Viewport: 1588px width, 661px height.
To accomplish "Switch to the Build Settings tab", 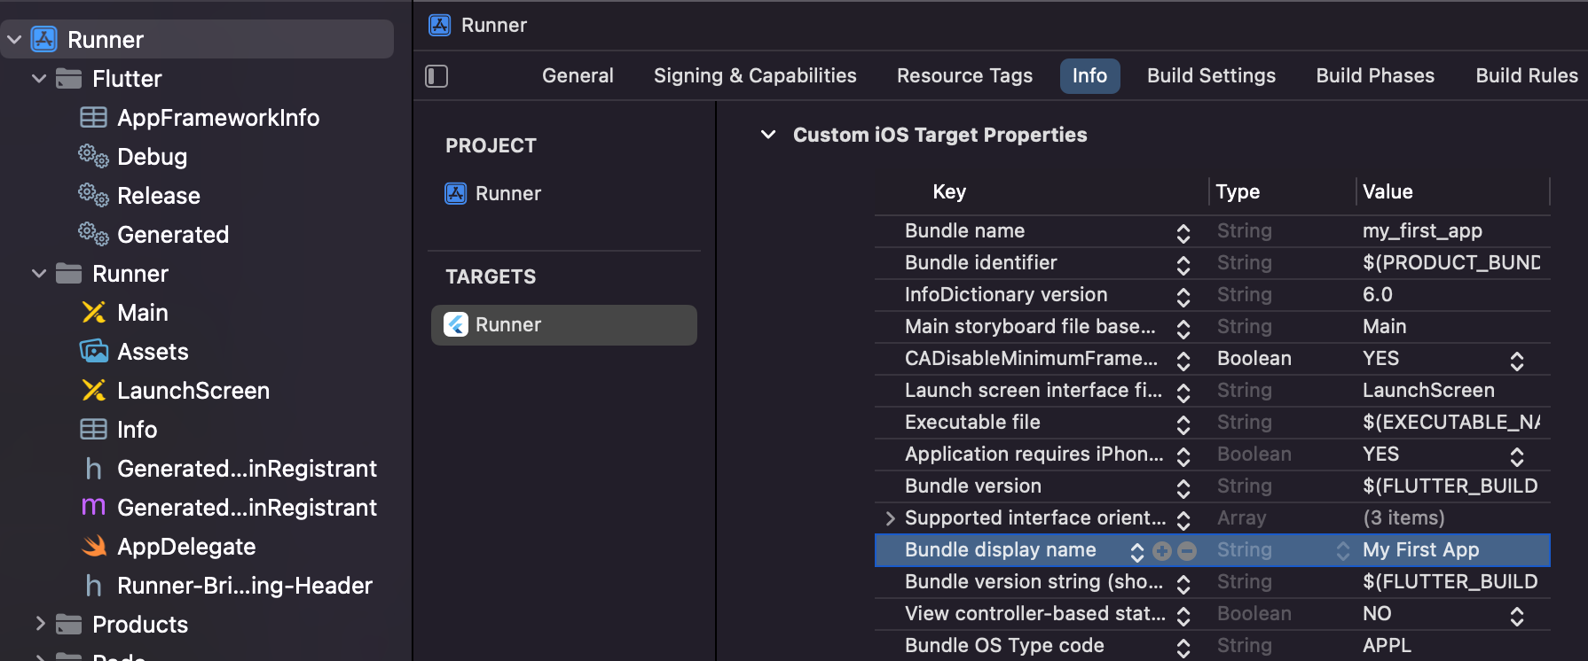I will click(1211, 76).
